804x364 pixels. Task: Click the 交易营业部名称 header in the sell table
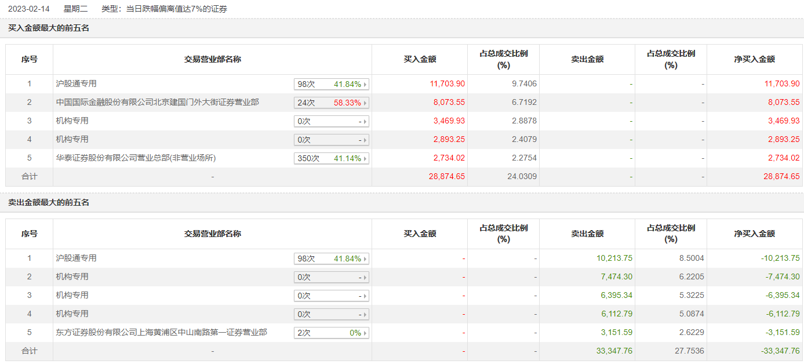click(x=212, y=234)
